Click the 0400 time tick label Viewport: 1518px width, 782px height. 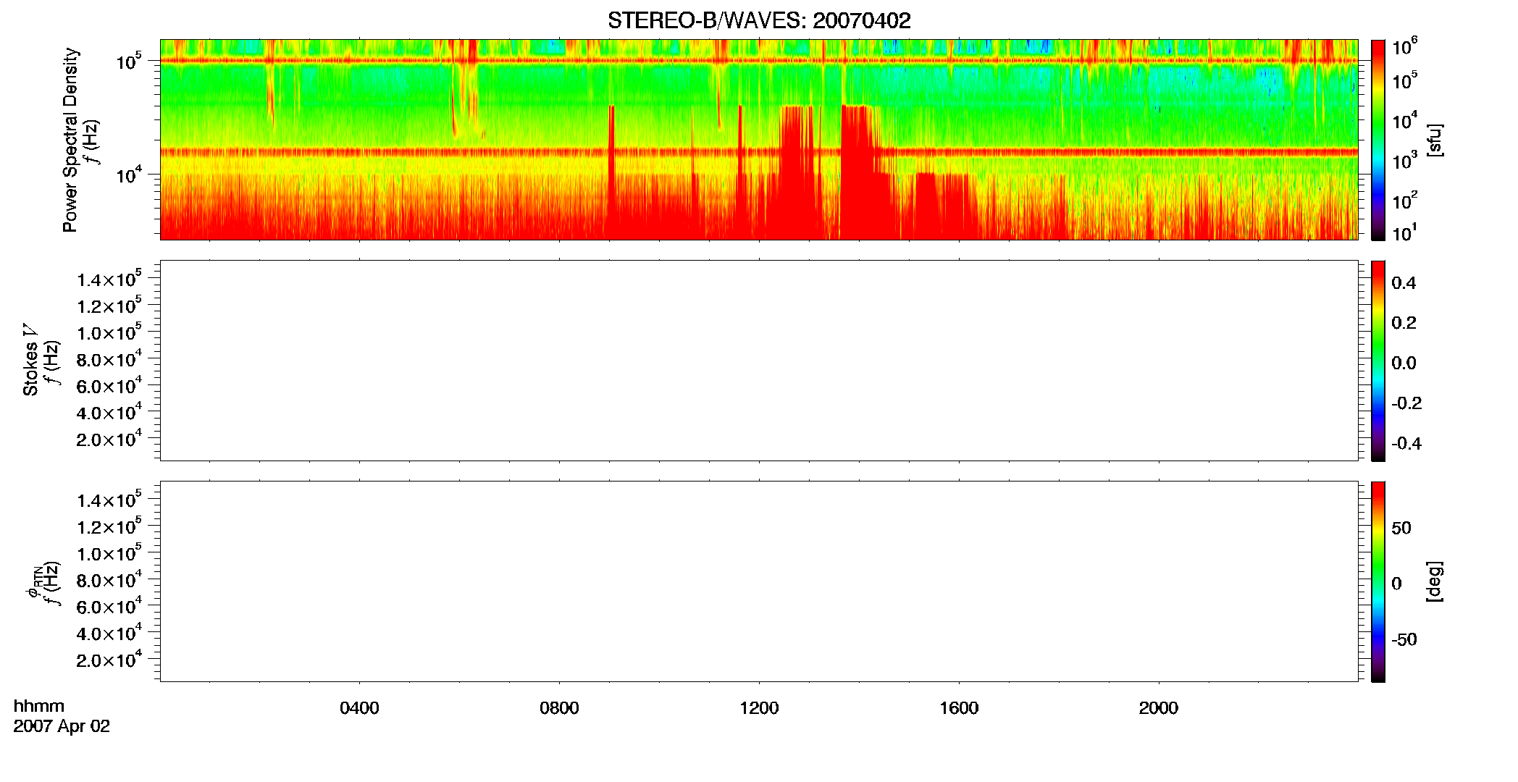click(359, 708)
